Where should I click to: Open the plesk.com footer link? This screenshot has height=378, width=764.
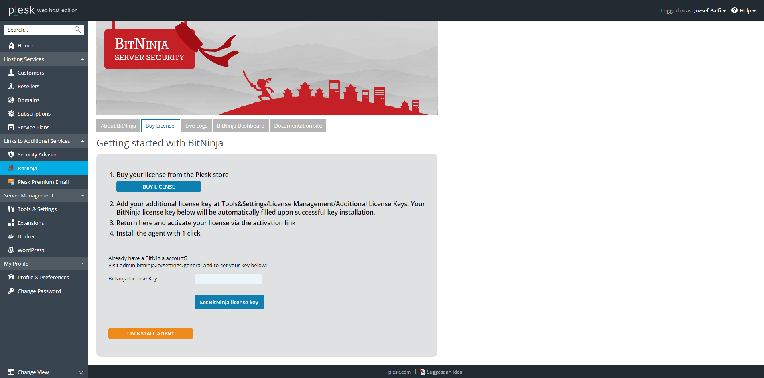pos(400,372)
